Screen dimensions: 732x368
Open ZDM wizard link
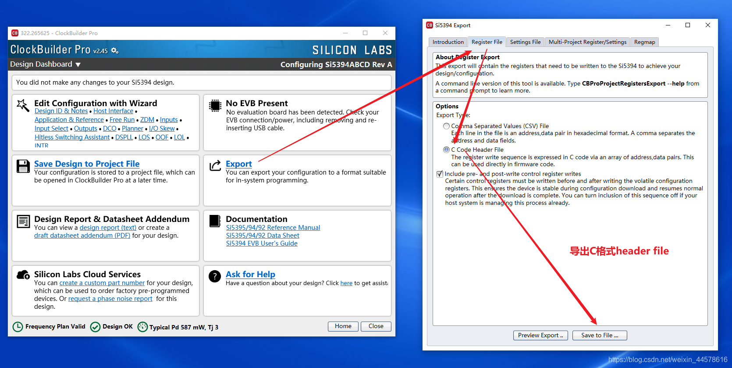(x=147, y=120)
